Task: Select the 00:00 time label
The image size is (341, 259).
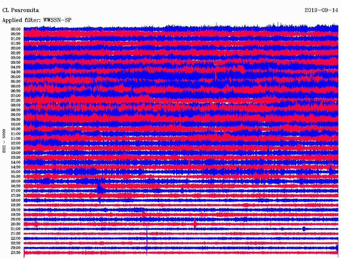Action: 16,29
